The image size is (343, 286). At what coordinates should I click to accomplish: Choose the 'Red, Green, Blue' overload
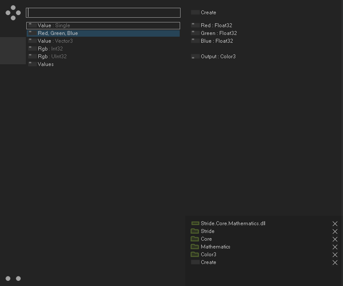tap(103, 33)
